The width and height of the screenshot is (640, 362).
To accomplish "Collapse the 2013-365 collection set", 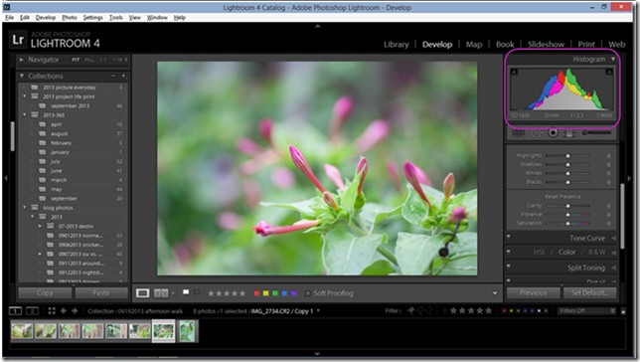I will (25, 114).
